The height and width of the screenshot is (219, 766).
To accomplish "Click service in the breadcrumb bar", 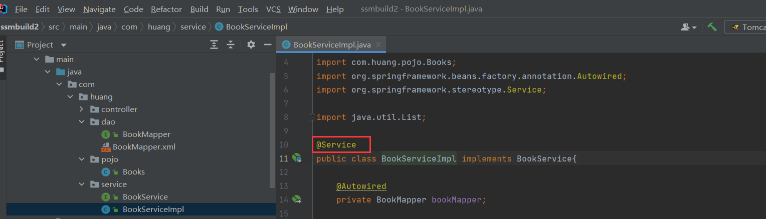I will (193, 26).
